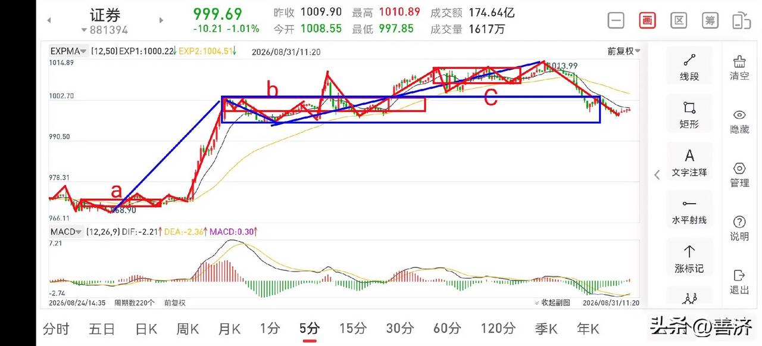This screenshot has width=762, height=346.
Task: Collapse drawing tool panel chevron
Action: point(657,174)
